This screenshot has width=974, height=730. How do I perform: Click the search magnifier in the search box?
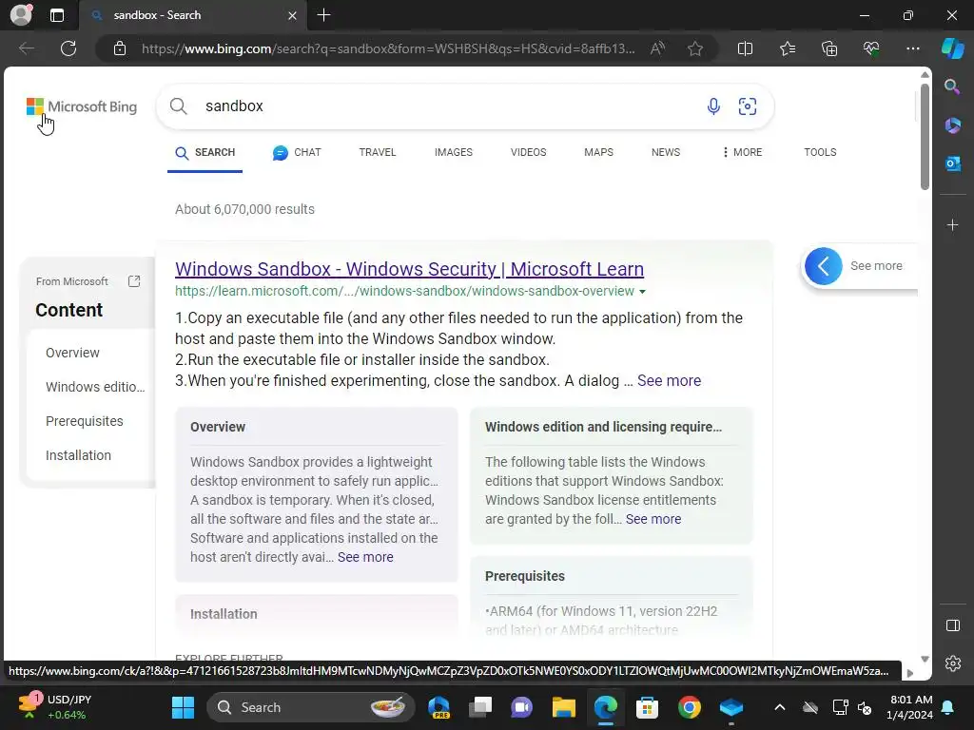coord(178,106)
